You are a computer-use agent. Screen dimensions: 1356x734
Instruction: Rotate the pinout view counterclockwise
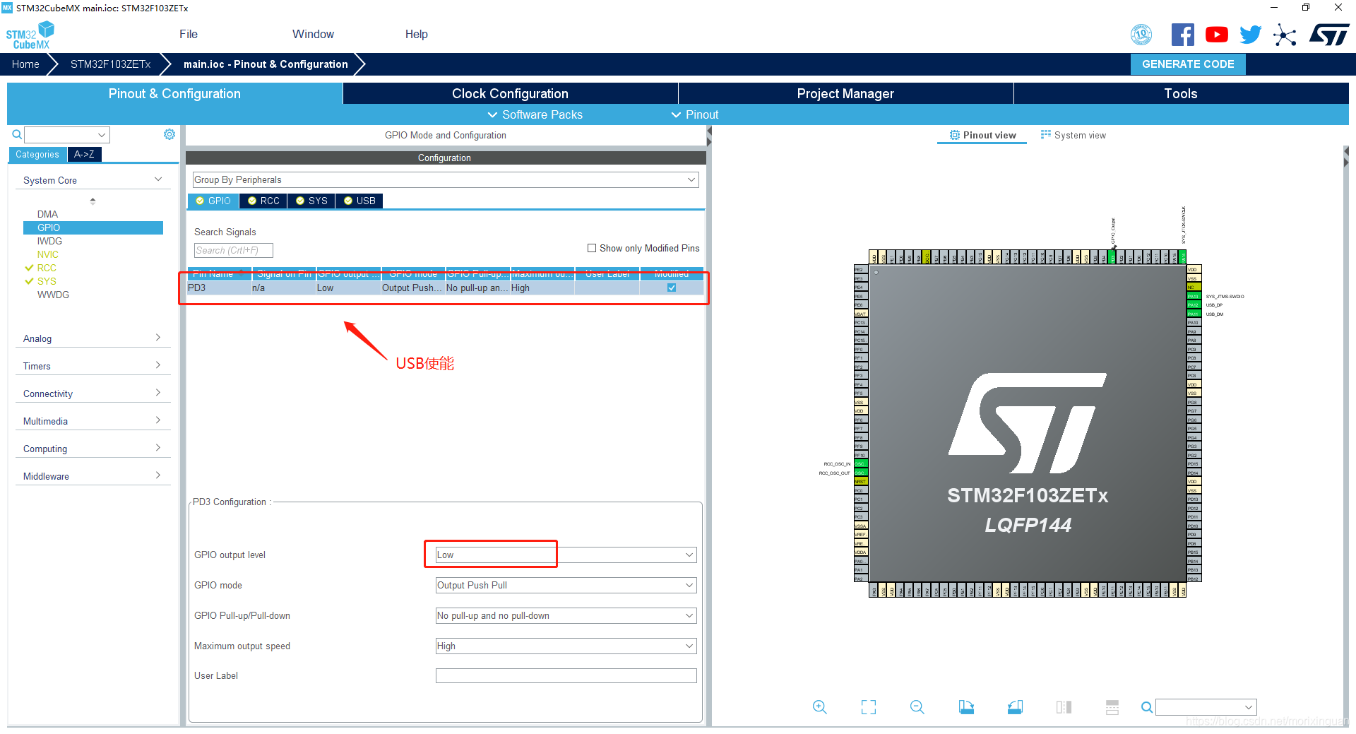pos(1015,707)
